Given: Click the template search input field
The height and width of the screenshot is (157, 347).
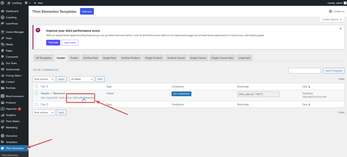Looking at the screenshot, I should [x=305, y=71].
